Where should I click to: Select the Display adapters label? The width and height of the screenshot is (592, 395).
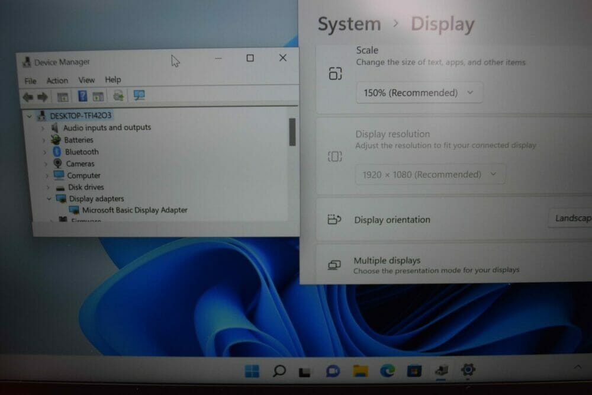96,198
